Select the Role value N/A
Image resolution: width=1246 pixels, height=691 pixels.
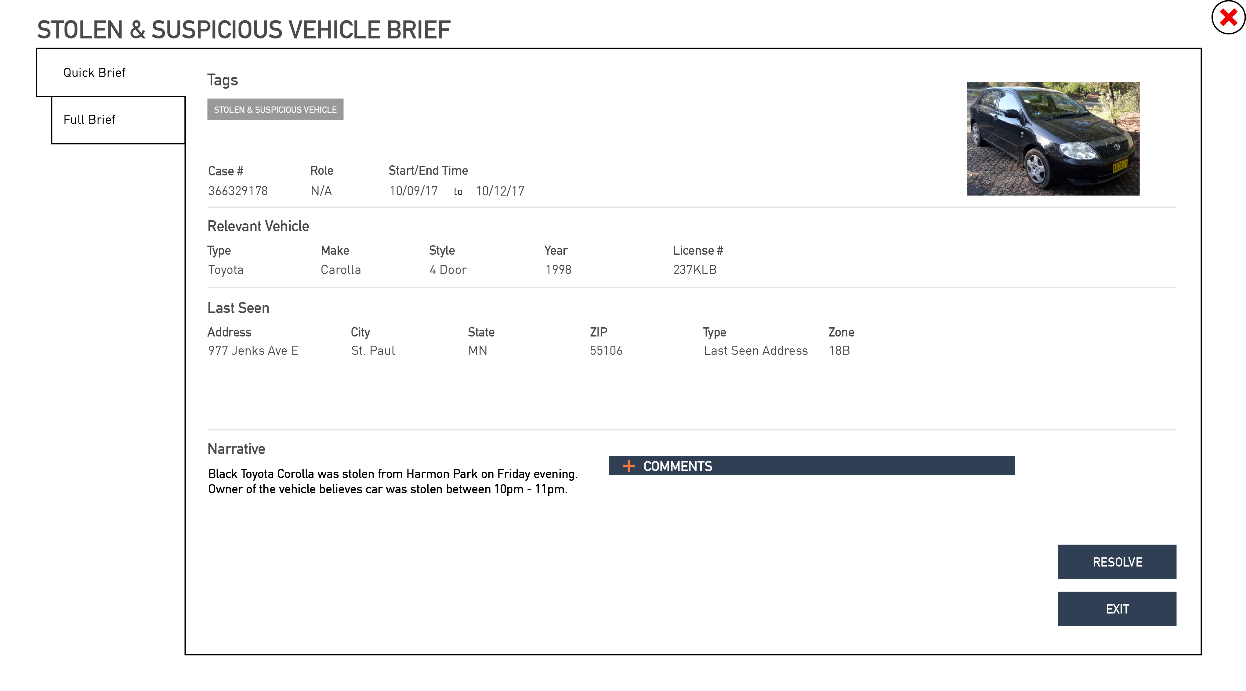click(x=321, y=191)
